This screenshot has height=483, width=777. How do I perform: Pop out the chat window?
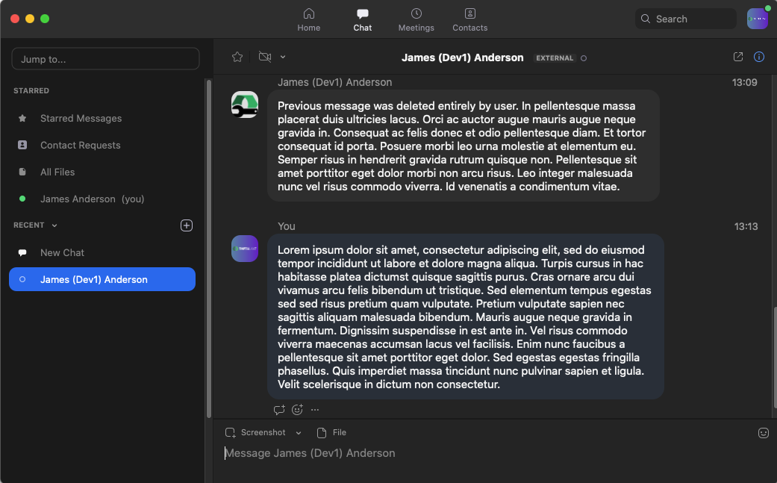click(x=738, y=57)
